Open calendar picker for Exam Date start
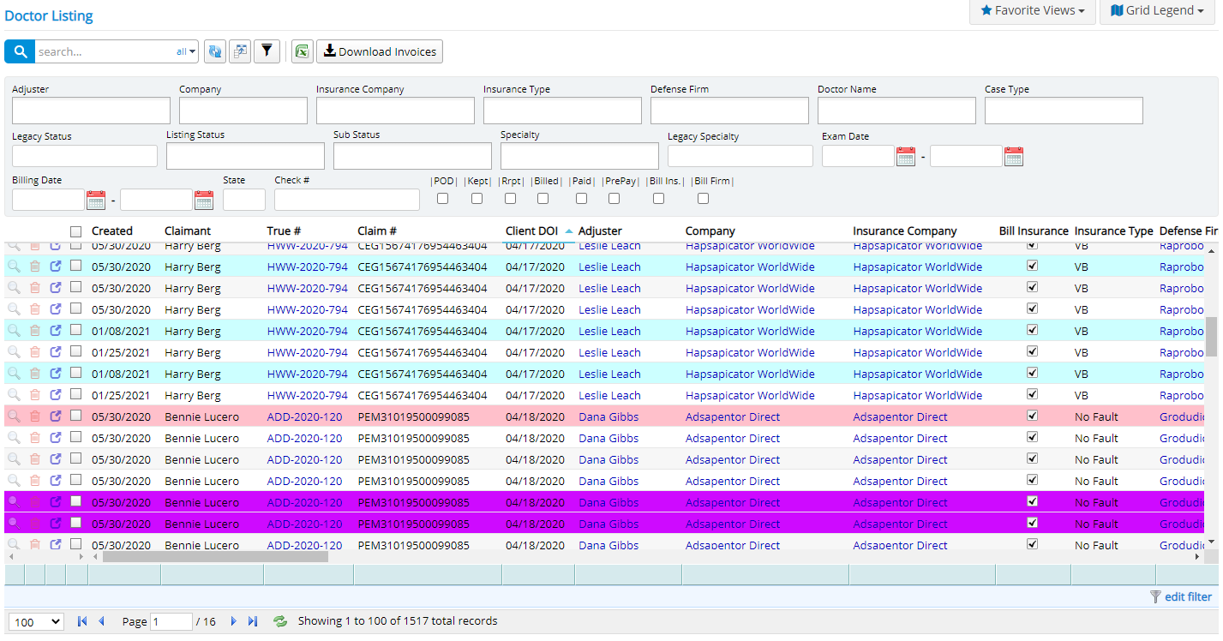Viewport: 1223px width, 641px height. point(905,156)
